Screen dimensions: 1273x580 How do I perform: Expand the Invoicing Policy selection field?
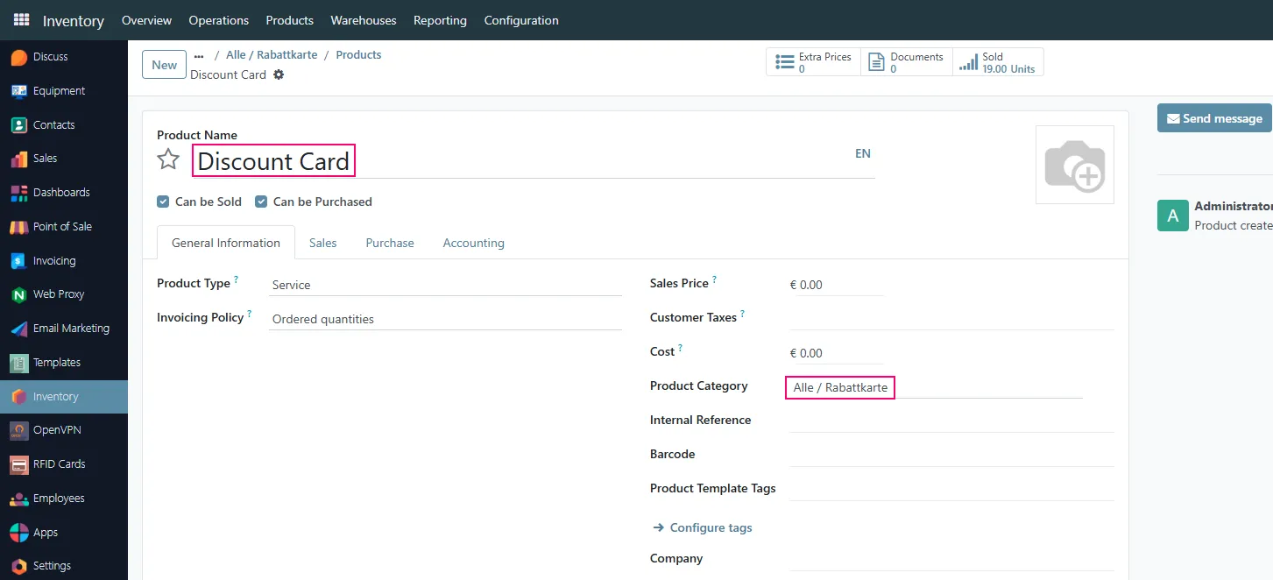click(x=445, y=319)
